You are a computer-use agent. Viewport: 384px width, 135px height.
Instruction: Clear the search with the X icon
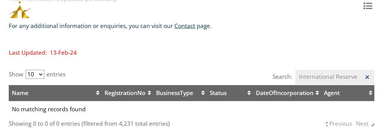[367, 77]
